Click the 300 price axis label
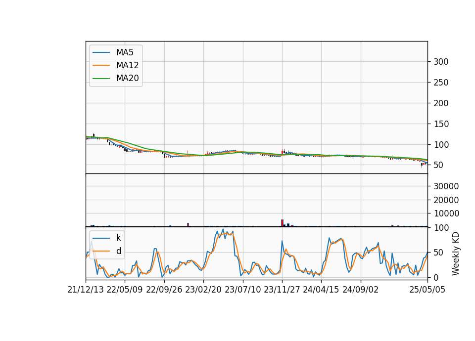 (441, 62)
